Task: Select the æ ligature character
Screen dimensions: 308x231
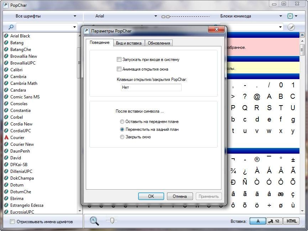Action: point(281,194)
